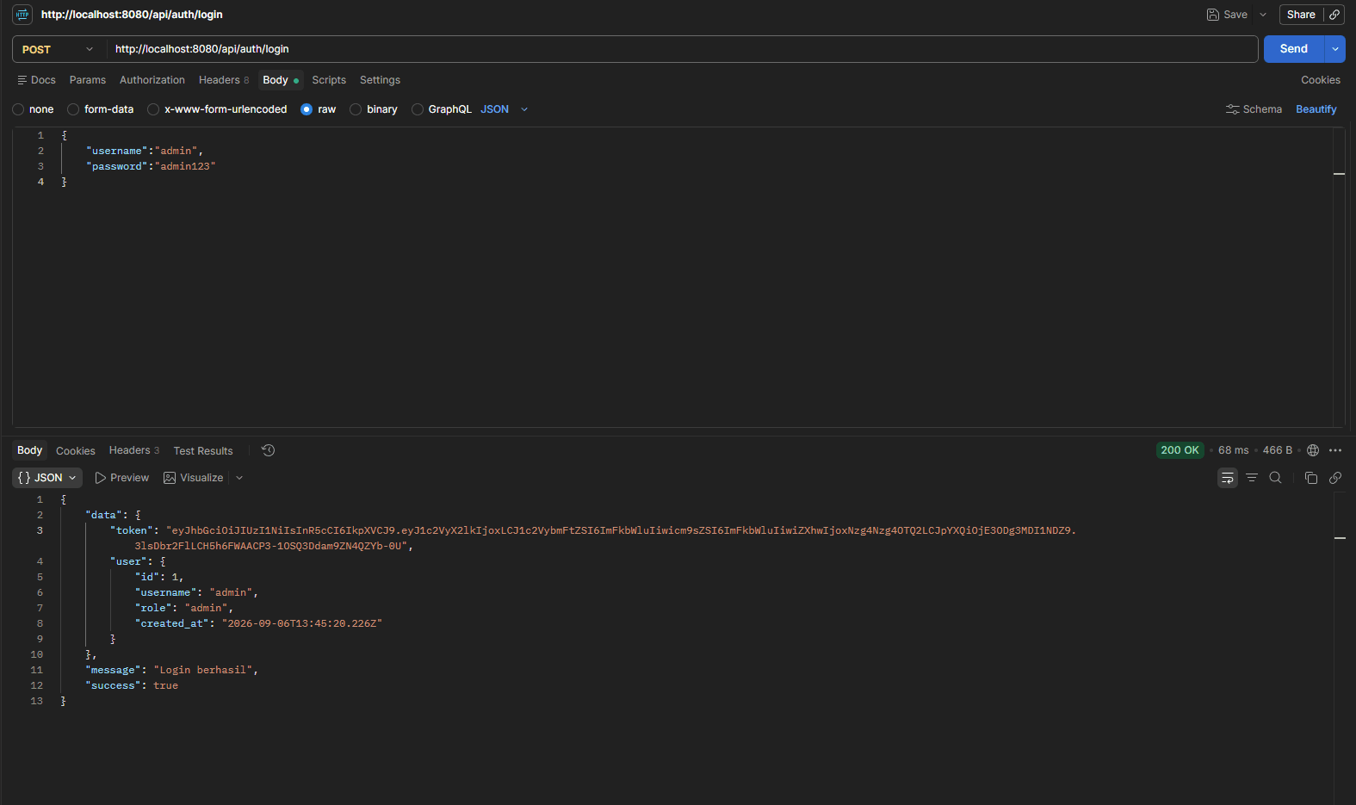Screen dimensions: 1356x805
Task: Open the response Cookies tab
Action: (x=76, y=451)
